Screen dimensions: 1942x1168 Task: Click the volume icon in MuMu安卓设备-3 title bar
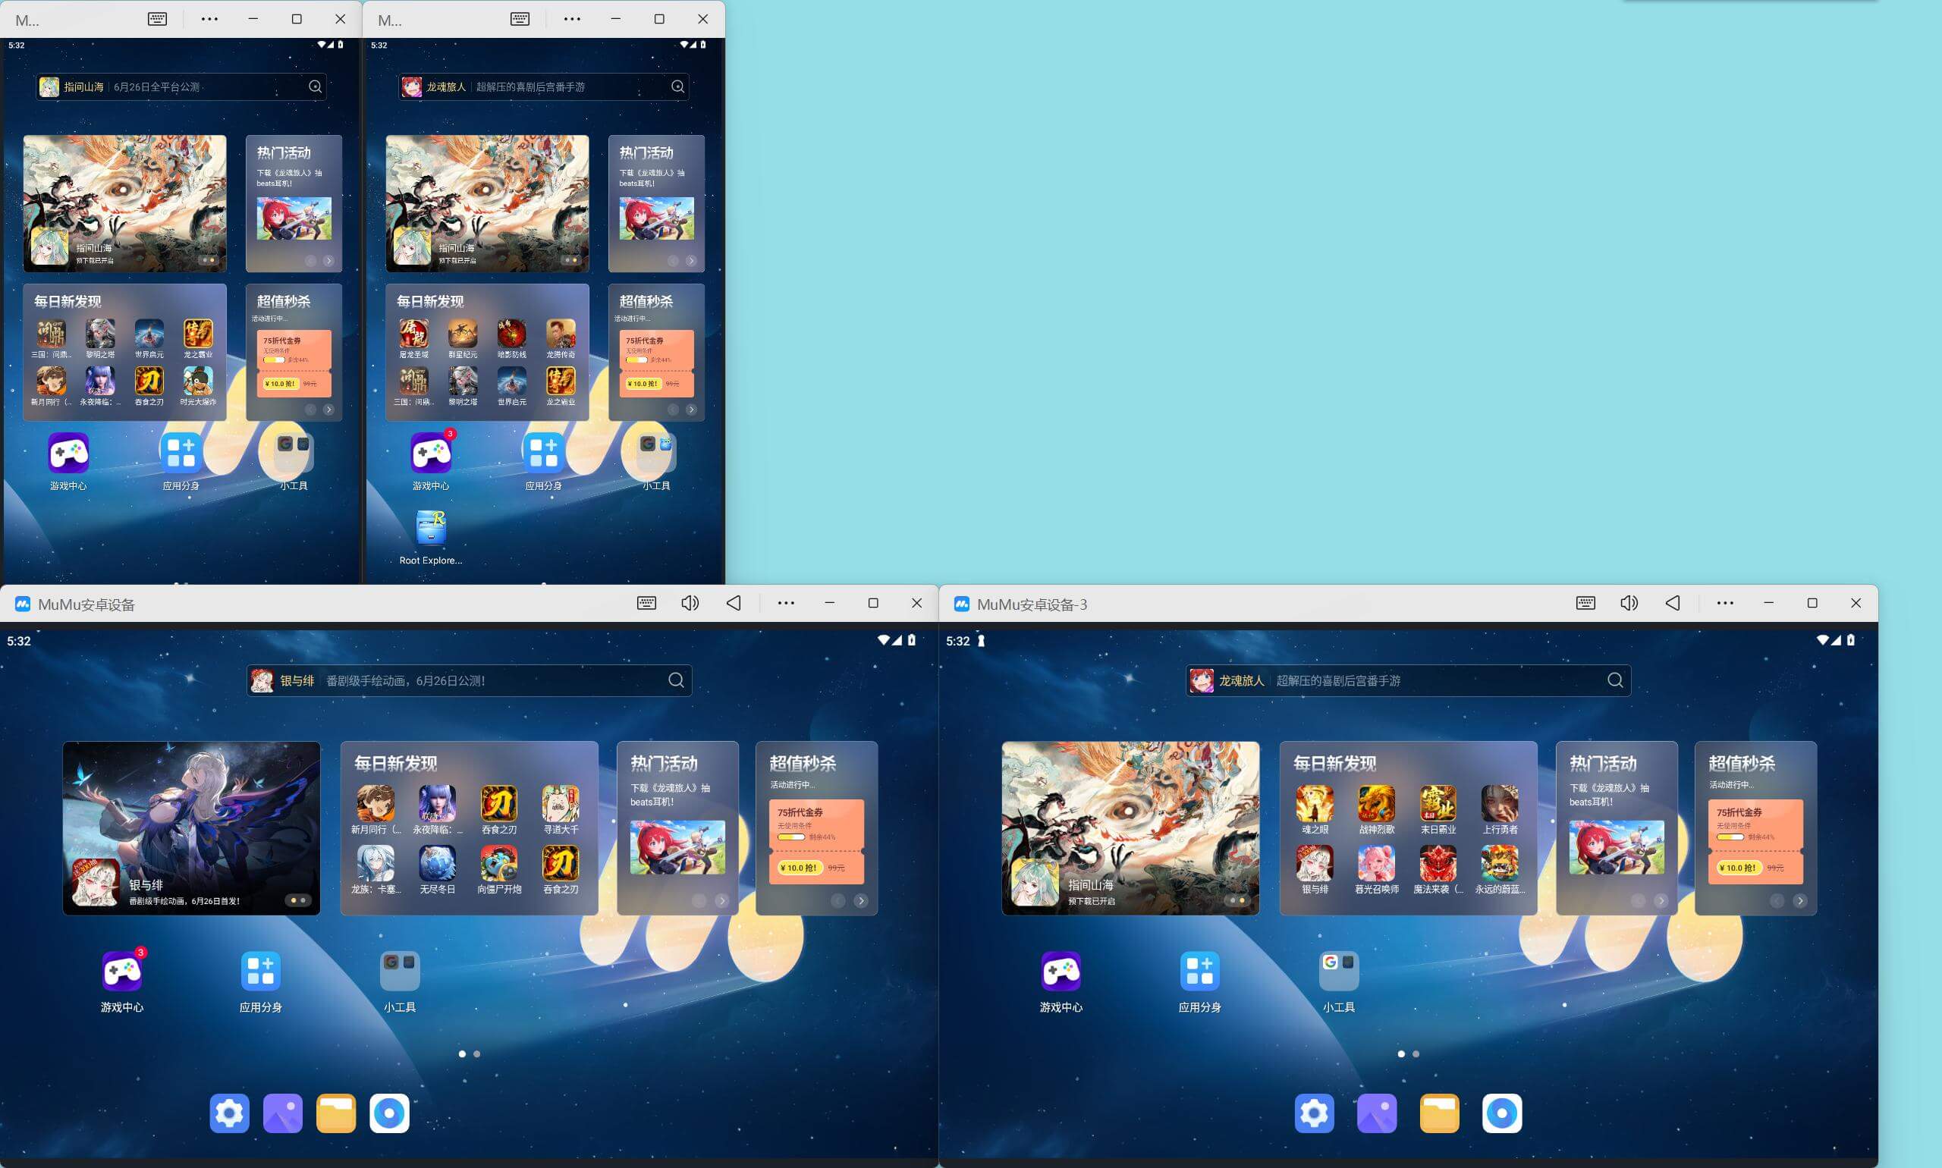pyautogui.click(x=1629, y=603)
